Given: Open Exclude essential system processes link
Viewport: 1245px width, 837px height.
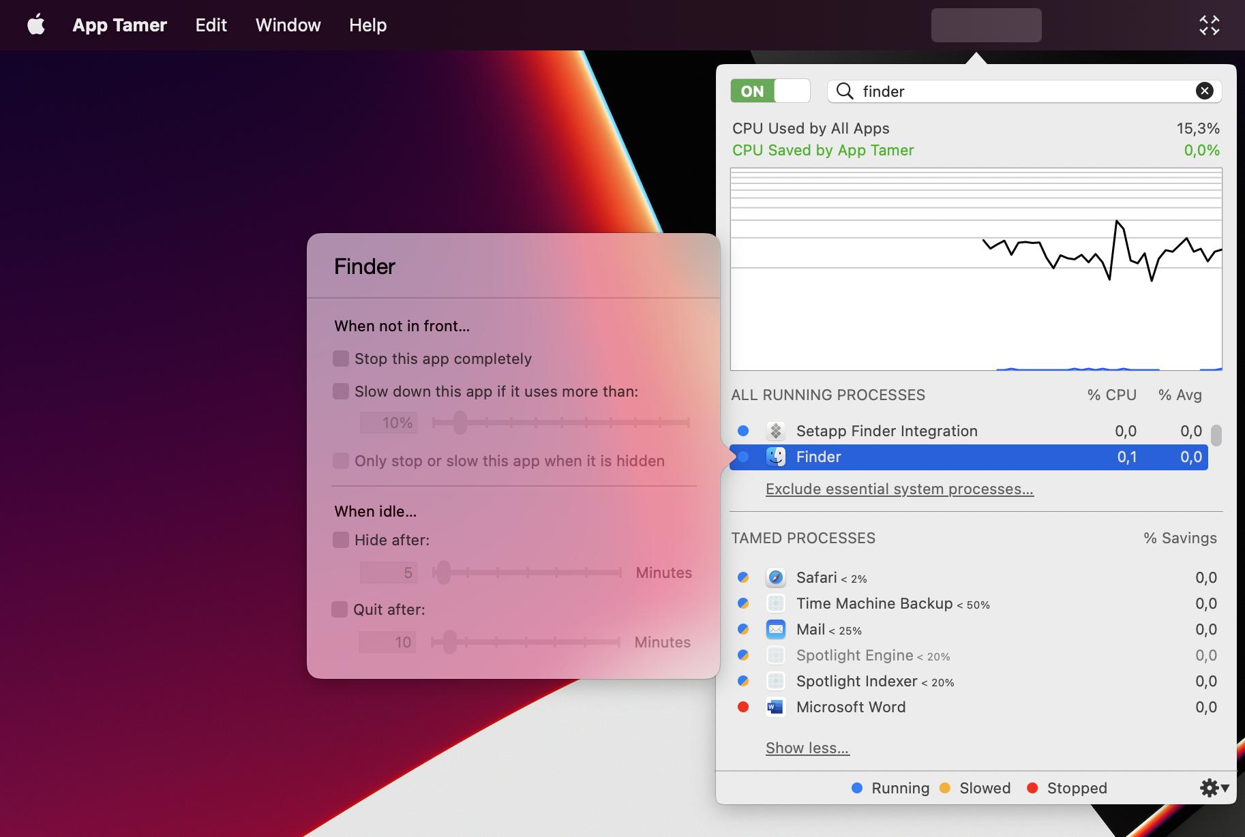Looking at the screenshot, I should pyautogui.click(x=899, y=489).
